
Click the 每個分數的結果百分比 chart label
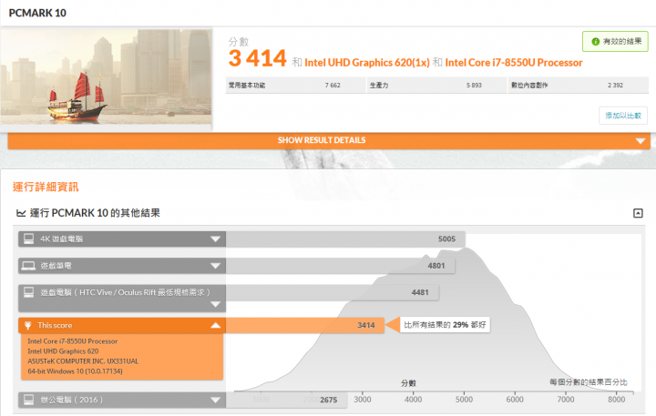pos(589,382)
